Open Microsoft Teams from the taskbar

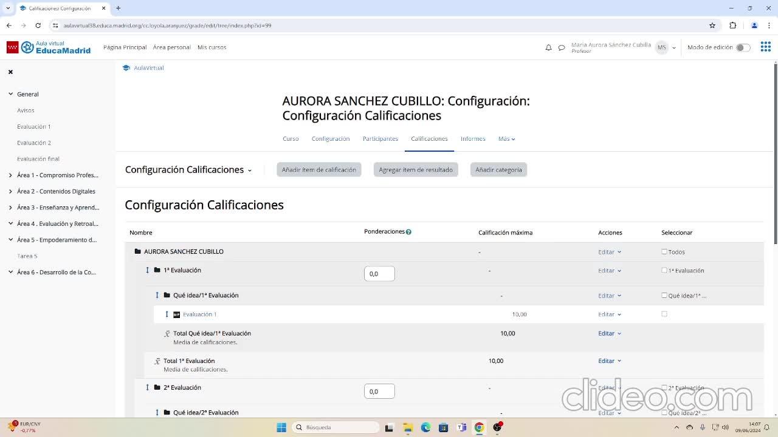pyautogui.click(x=461, y=427)
